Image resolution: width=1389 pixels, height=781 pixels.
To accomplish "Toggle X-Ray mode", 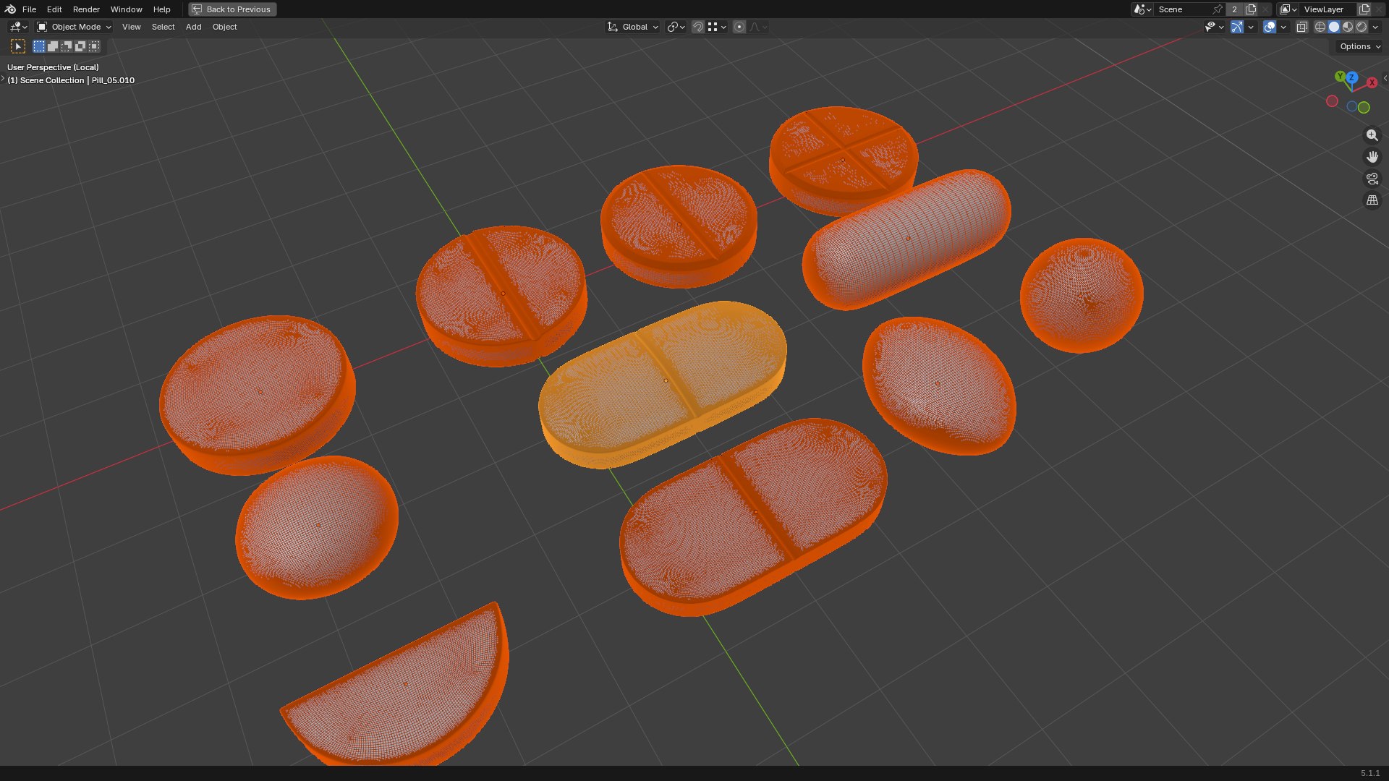I will 1301,27.
